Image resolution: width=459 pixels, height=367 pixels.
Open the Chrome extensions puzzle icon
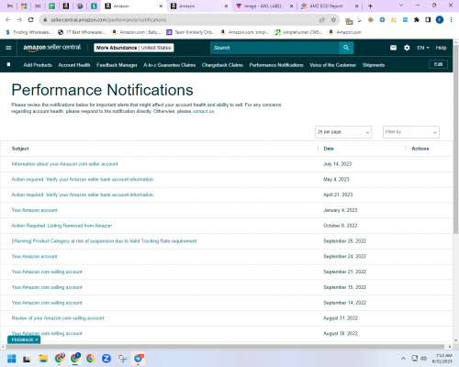point(417,20)
